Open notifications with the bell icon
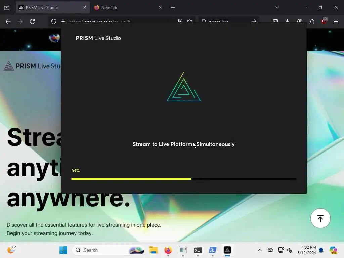The image size is (344, 258). point(321,250)
